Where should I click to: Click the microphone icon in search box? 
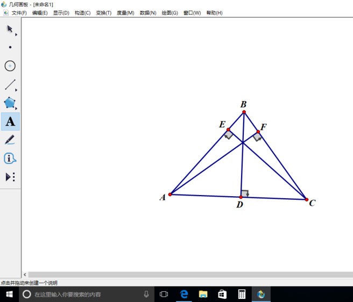[x=146, y=294]
